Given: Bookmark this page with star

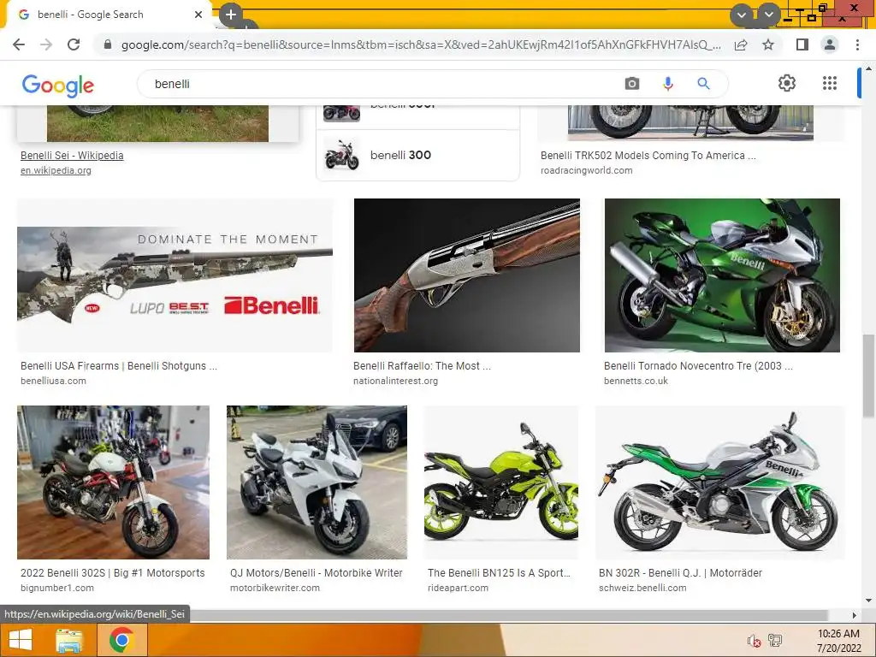Looking at the screenshot, I should 768,44.
